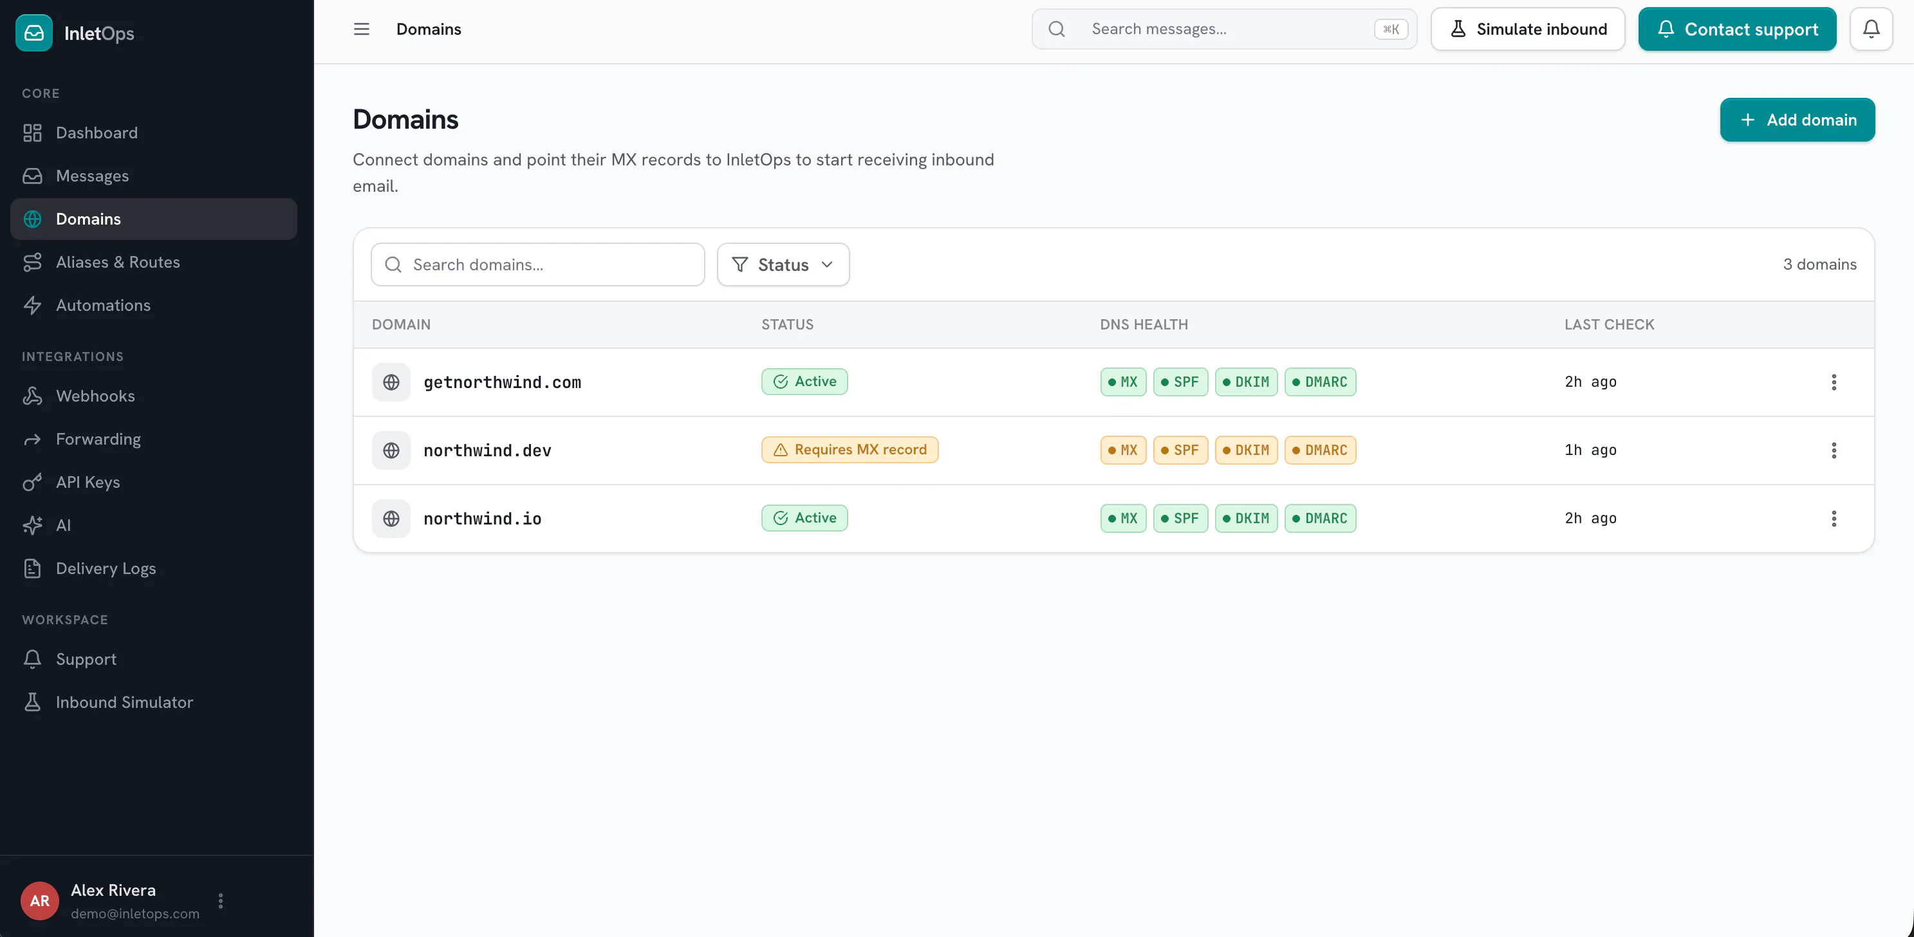The height and width of the screenshot is (937, 1914).
Task: Click the Domain column header
Action: pyautogui.click(x=401, y=325)
